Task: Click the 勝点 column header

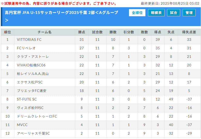Action: 82,32
